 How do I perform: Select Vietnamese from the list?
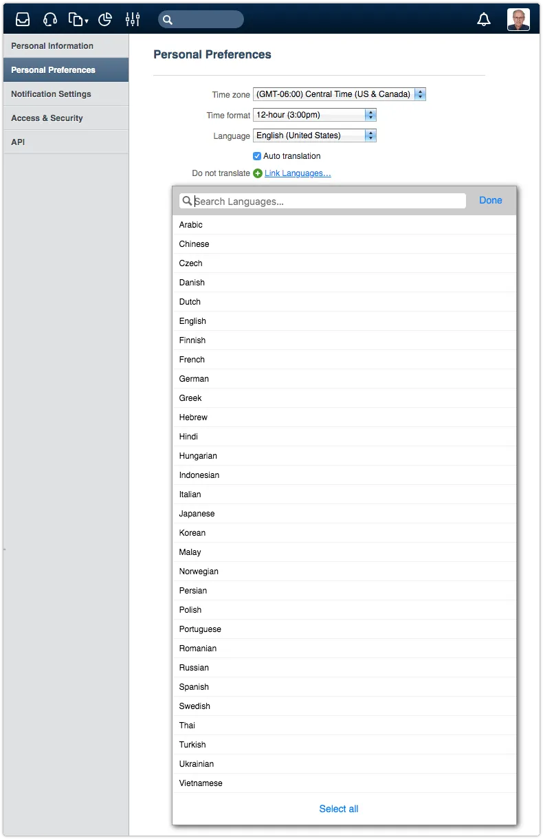344,783
